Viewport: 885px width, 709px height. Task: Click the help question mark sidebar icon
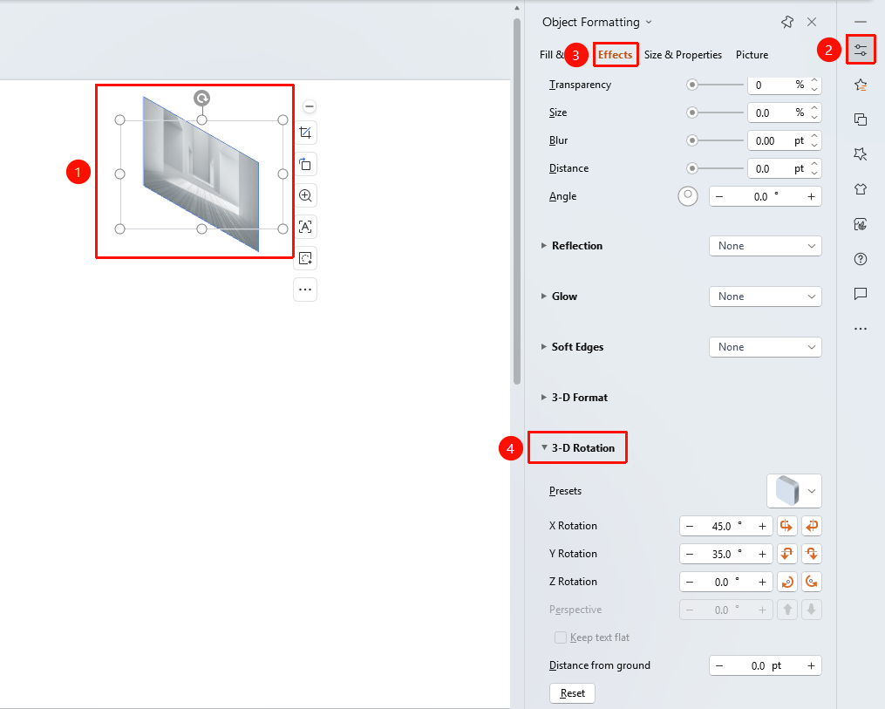pos(861,259)
